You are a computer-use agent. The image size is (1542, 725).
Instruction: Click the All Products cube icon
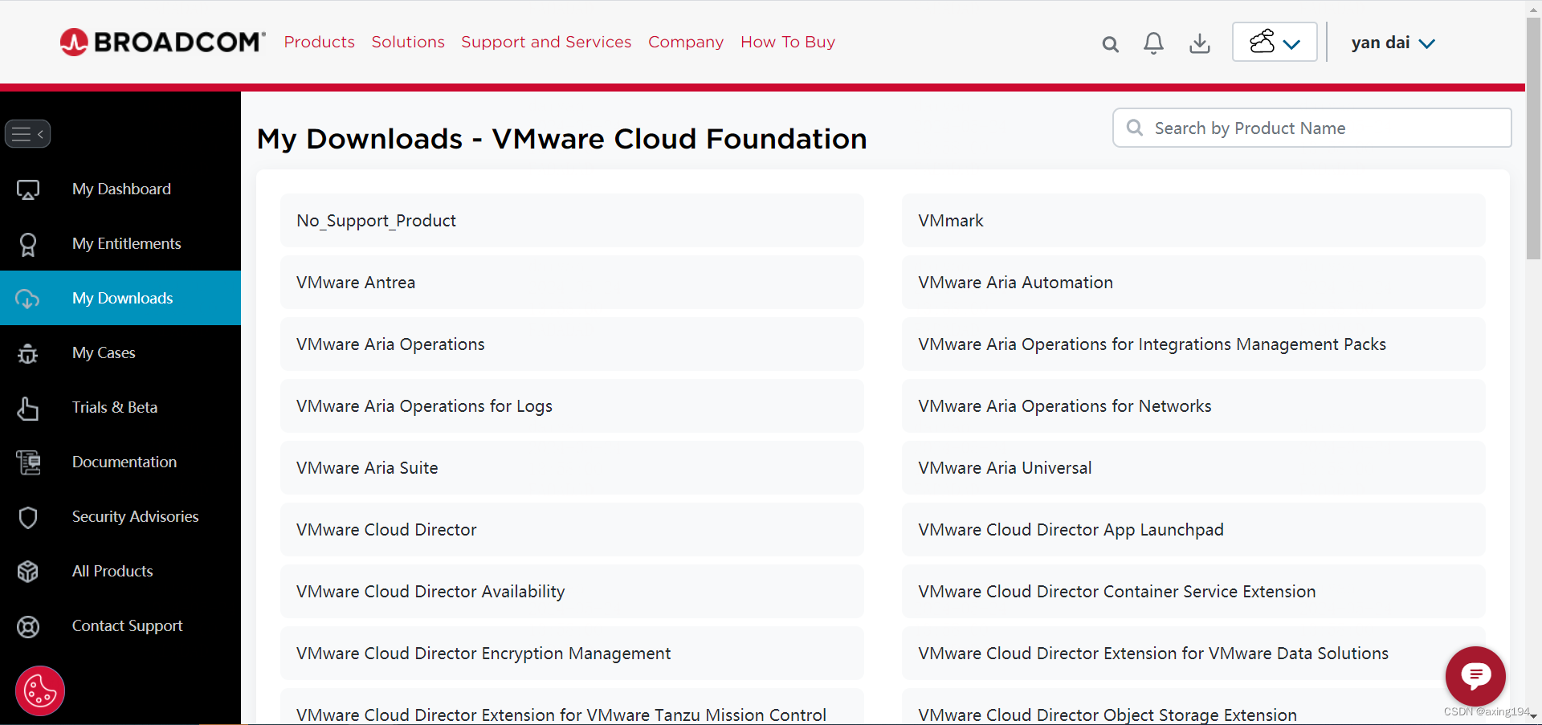click(x=28, y=572)
